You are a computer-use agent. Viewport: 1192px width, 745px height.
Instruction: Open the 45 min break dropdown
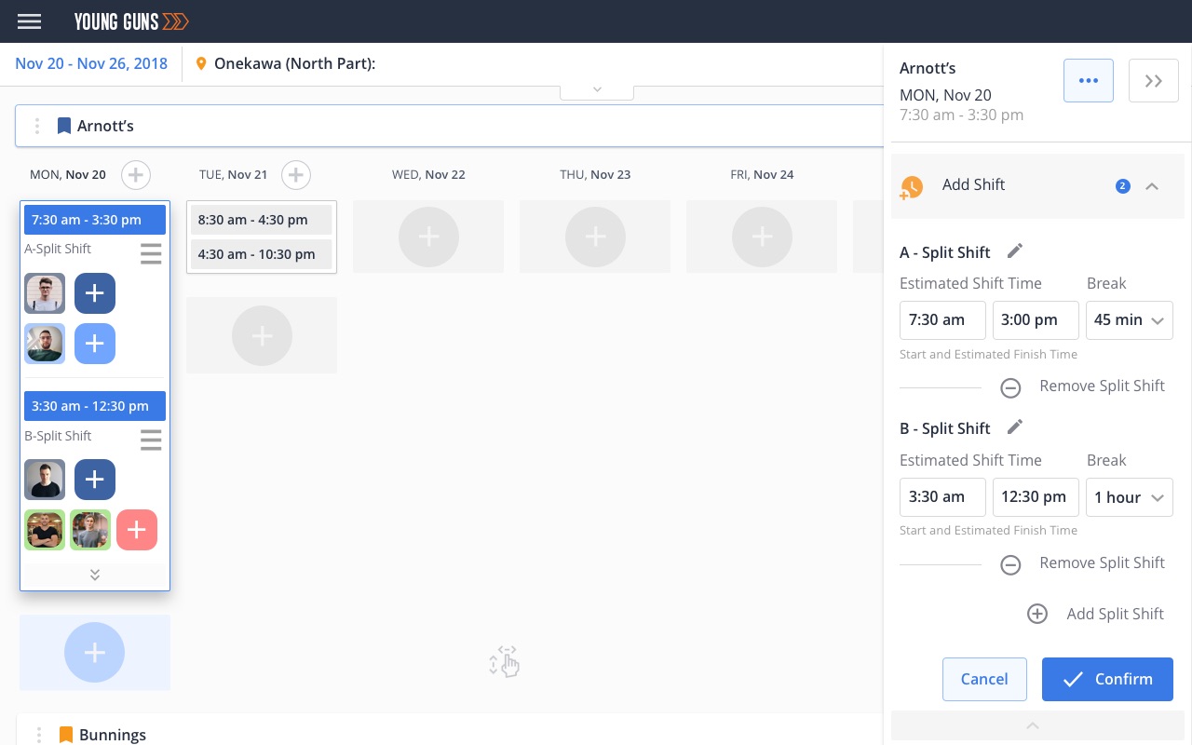pos(1130,319)
